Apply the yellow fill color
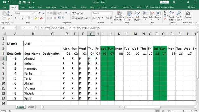 coord(36,18)
